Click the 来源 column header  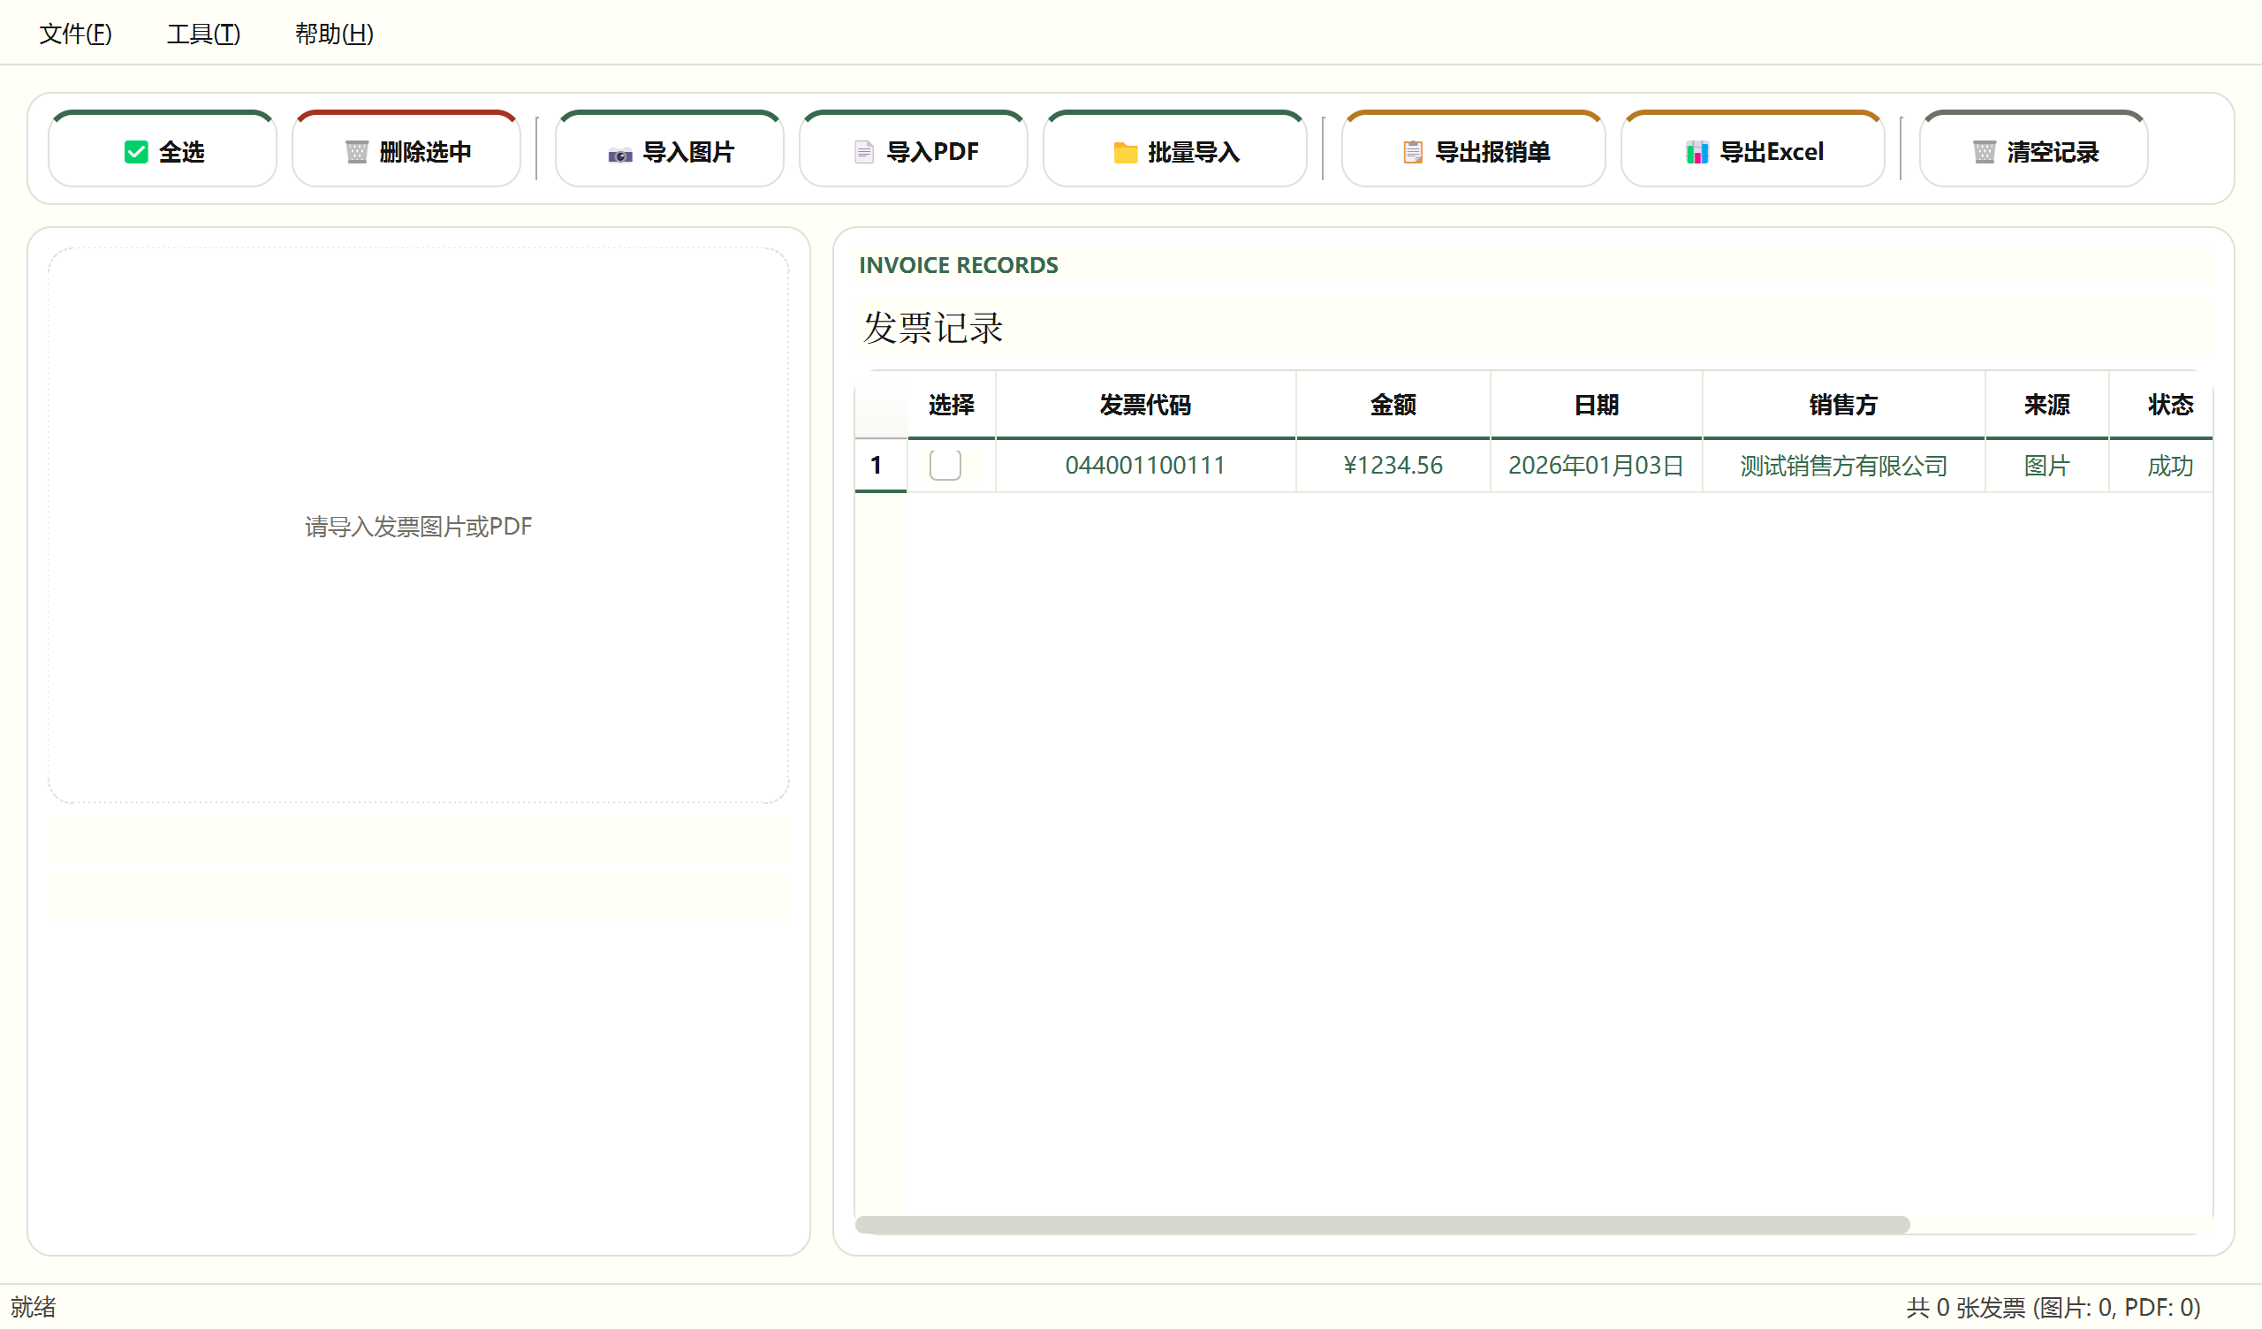(x=2046, y=405)
